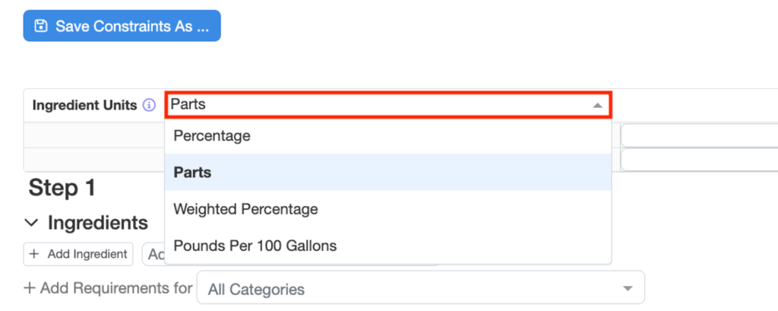Image resolution: width=778 pixels, height=311 pixels.
Task: Click the All Categories dropdown arrow
Action: tap(627, 289)
